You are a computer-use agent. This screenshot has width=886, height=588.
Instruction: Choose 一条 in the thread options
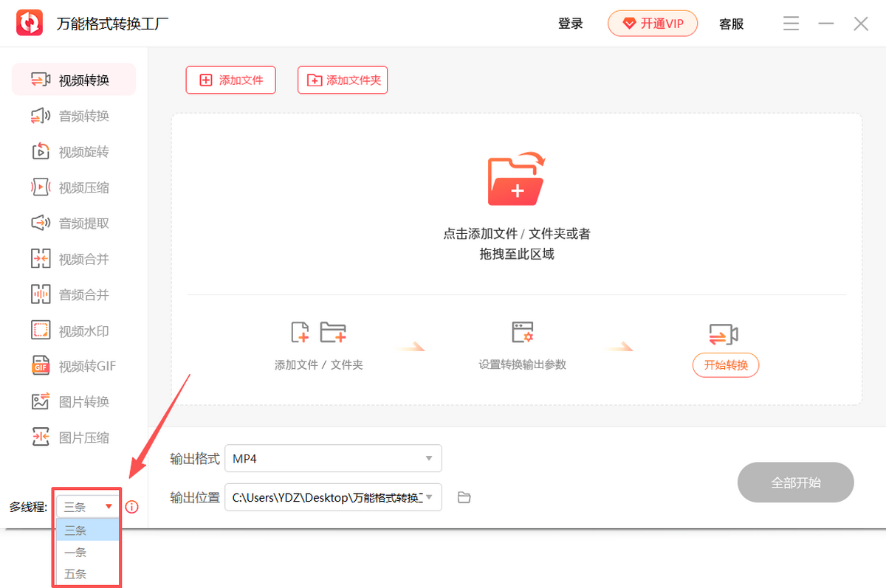click(x=75, y=552)
